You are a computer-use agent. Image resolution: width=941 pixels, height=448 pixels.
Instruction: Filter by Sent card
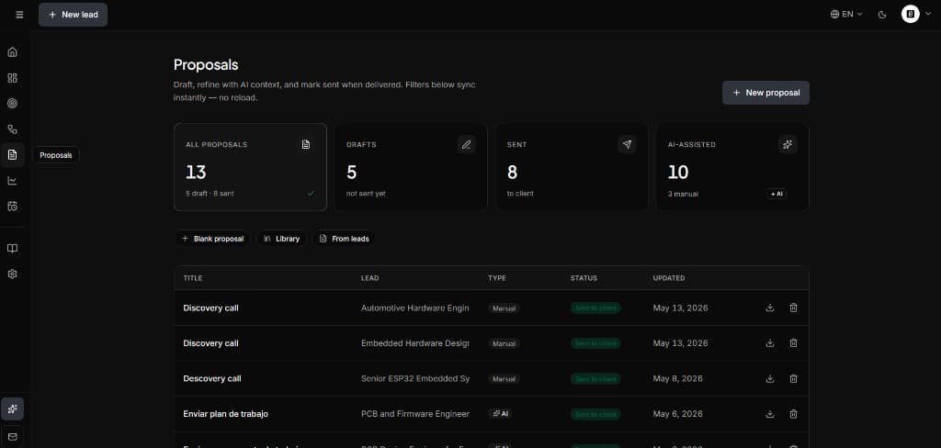click(x=572, y=167)
